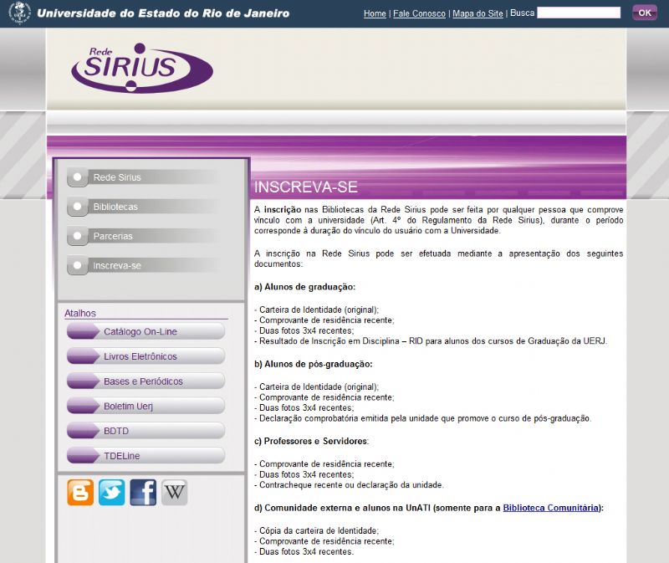Click the OK search button
The image size is (669, 563).
pyautogui.click(x=645, y=13)
